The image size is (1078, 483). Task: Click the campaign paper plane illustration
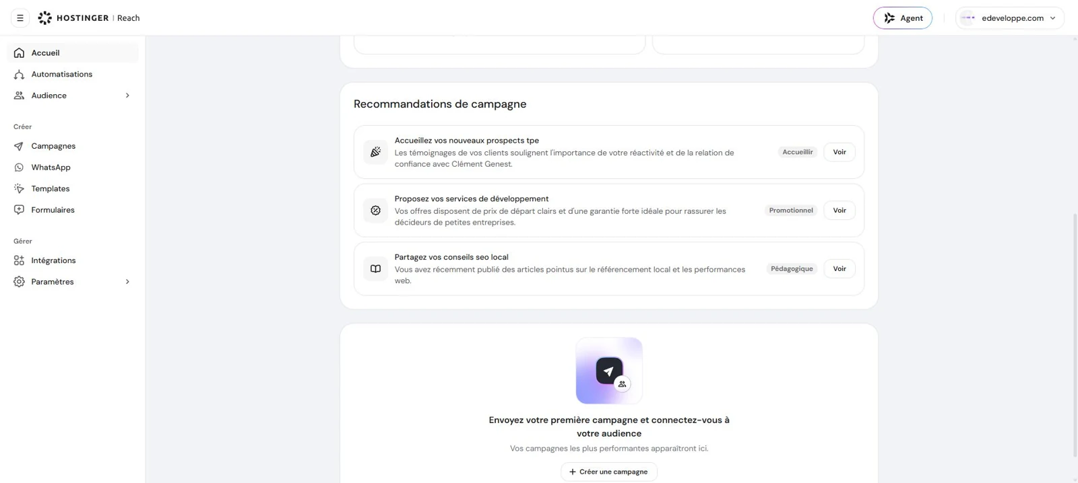[x=609, y=371]
